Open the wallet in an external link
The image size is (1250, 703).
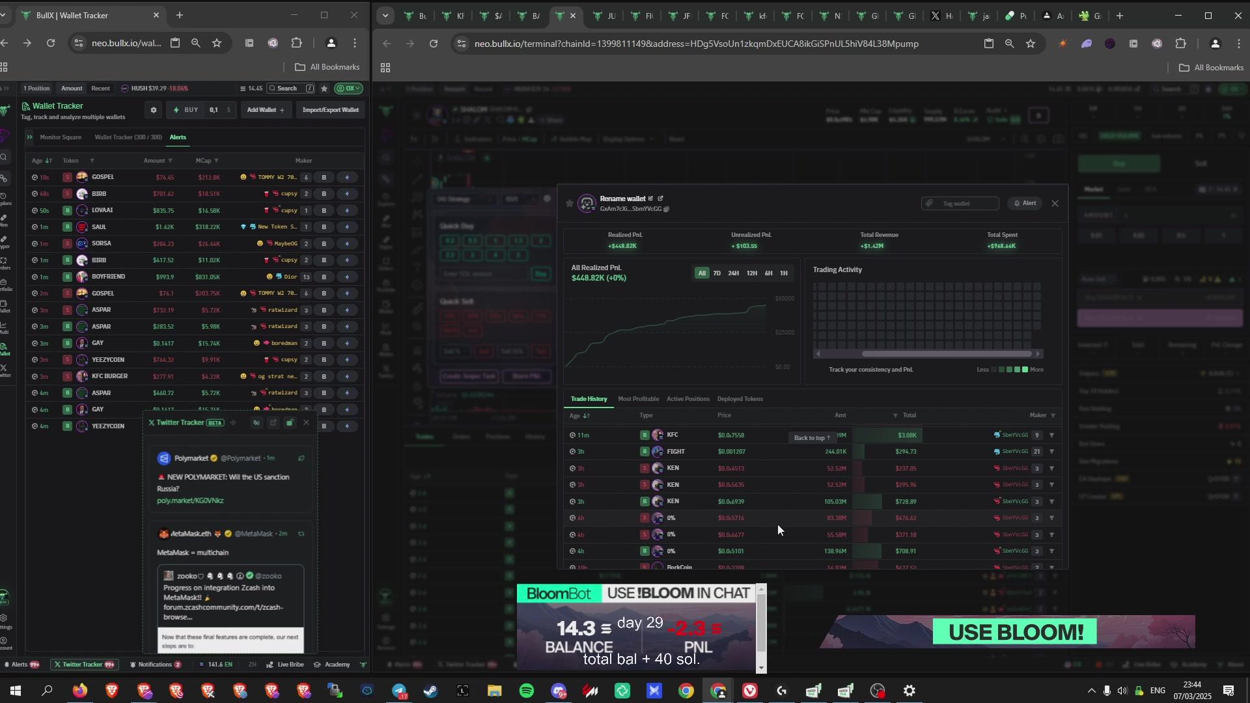click(x=660, y=199)
